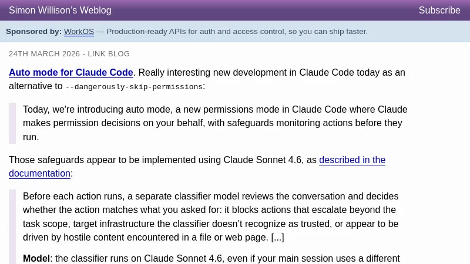This screenshot has width=470, height=264.
Task: Click the Subscribe link in header
Action: [439, 11]
